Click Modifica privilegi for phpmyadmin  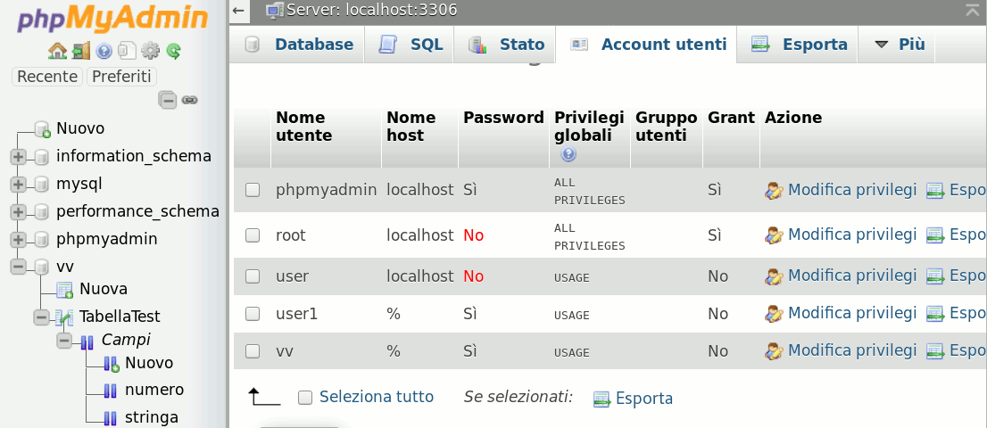coord(852,190)
